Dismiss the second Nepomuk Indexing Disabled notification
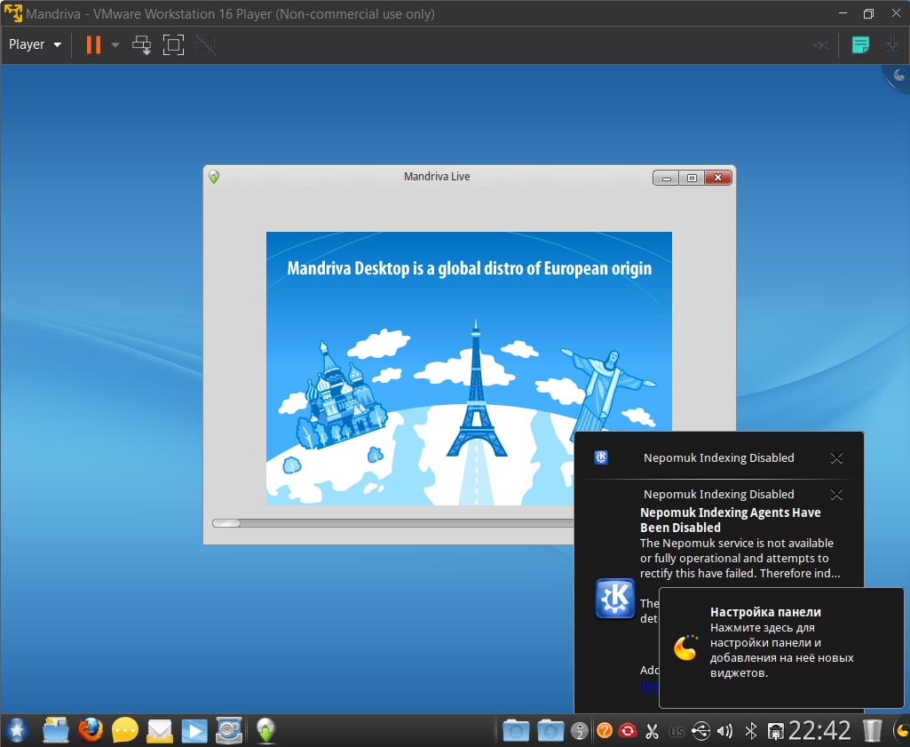This screenshot has width=910, height=747. coord(836,495)
